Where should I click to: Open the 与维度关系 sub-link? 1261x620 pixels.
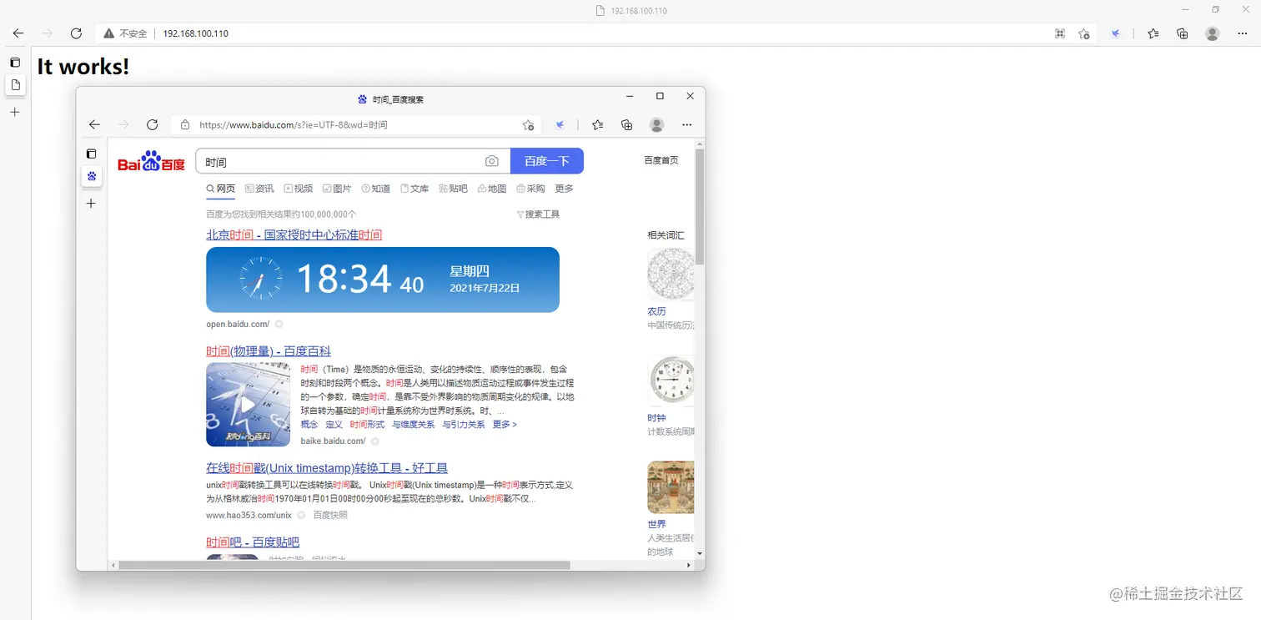(414, 425)
